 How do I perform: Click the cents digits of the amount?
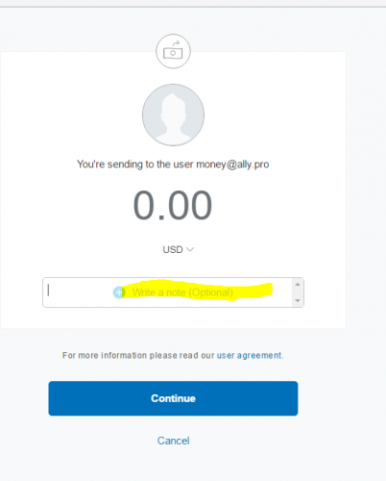pyautogui.click(x=190, y=205)
